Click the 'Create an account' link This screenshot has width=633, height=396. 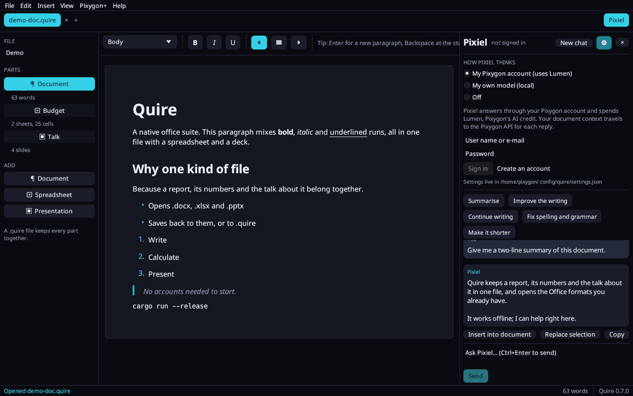tap(524, 168)
